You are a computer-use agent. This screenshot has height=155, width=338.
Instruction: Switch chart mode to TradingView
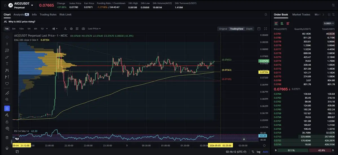[x=237, y=29]
